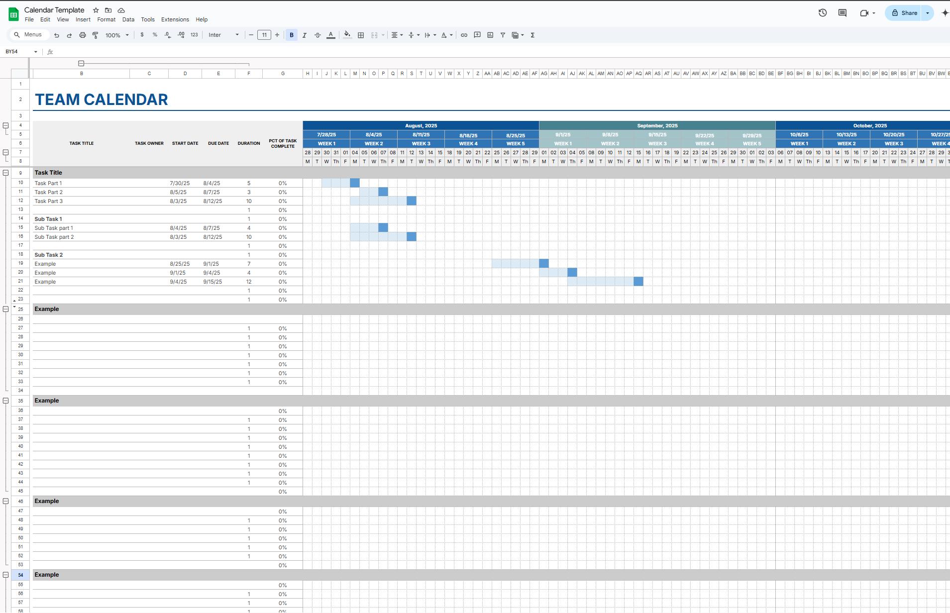Collapse the row group at row 9
This screenshot has width=950, height=613.
5,173
